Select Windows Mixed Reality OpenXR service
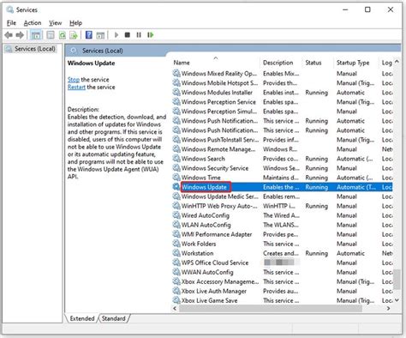 coord(282,74)
